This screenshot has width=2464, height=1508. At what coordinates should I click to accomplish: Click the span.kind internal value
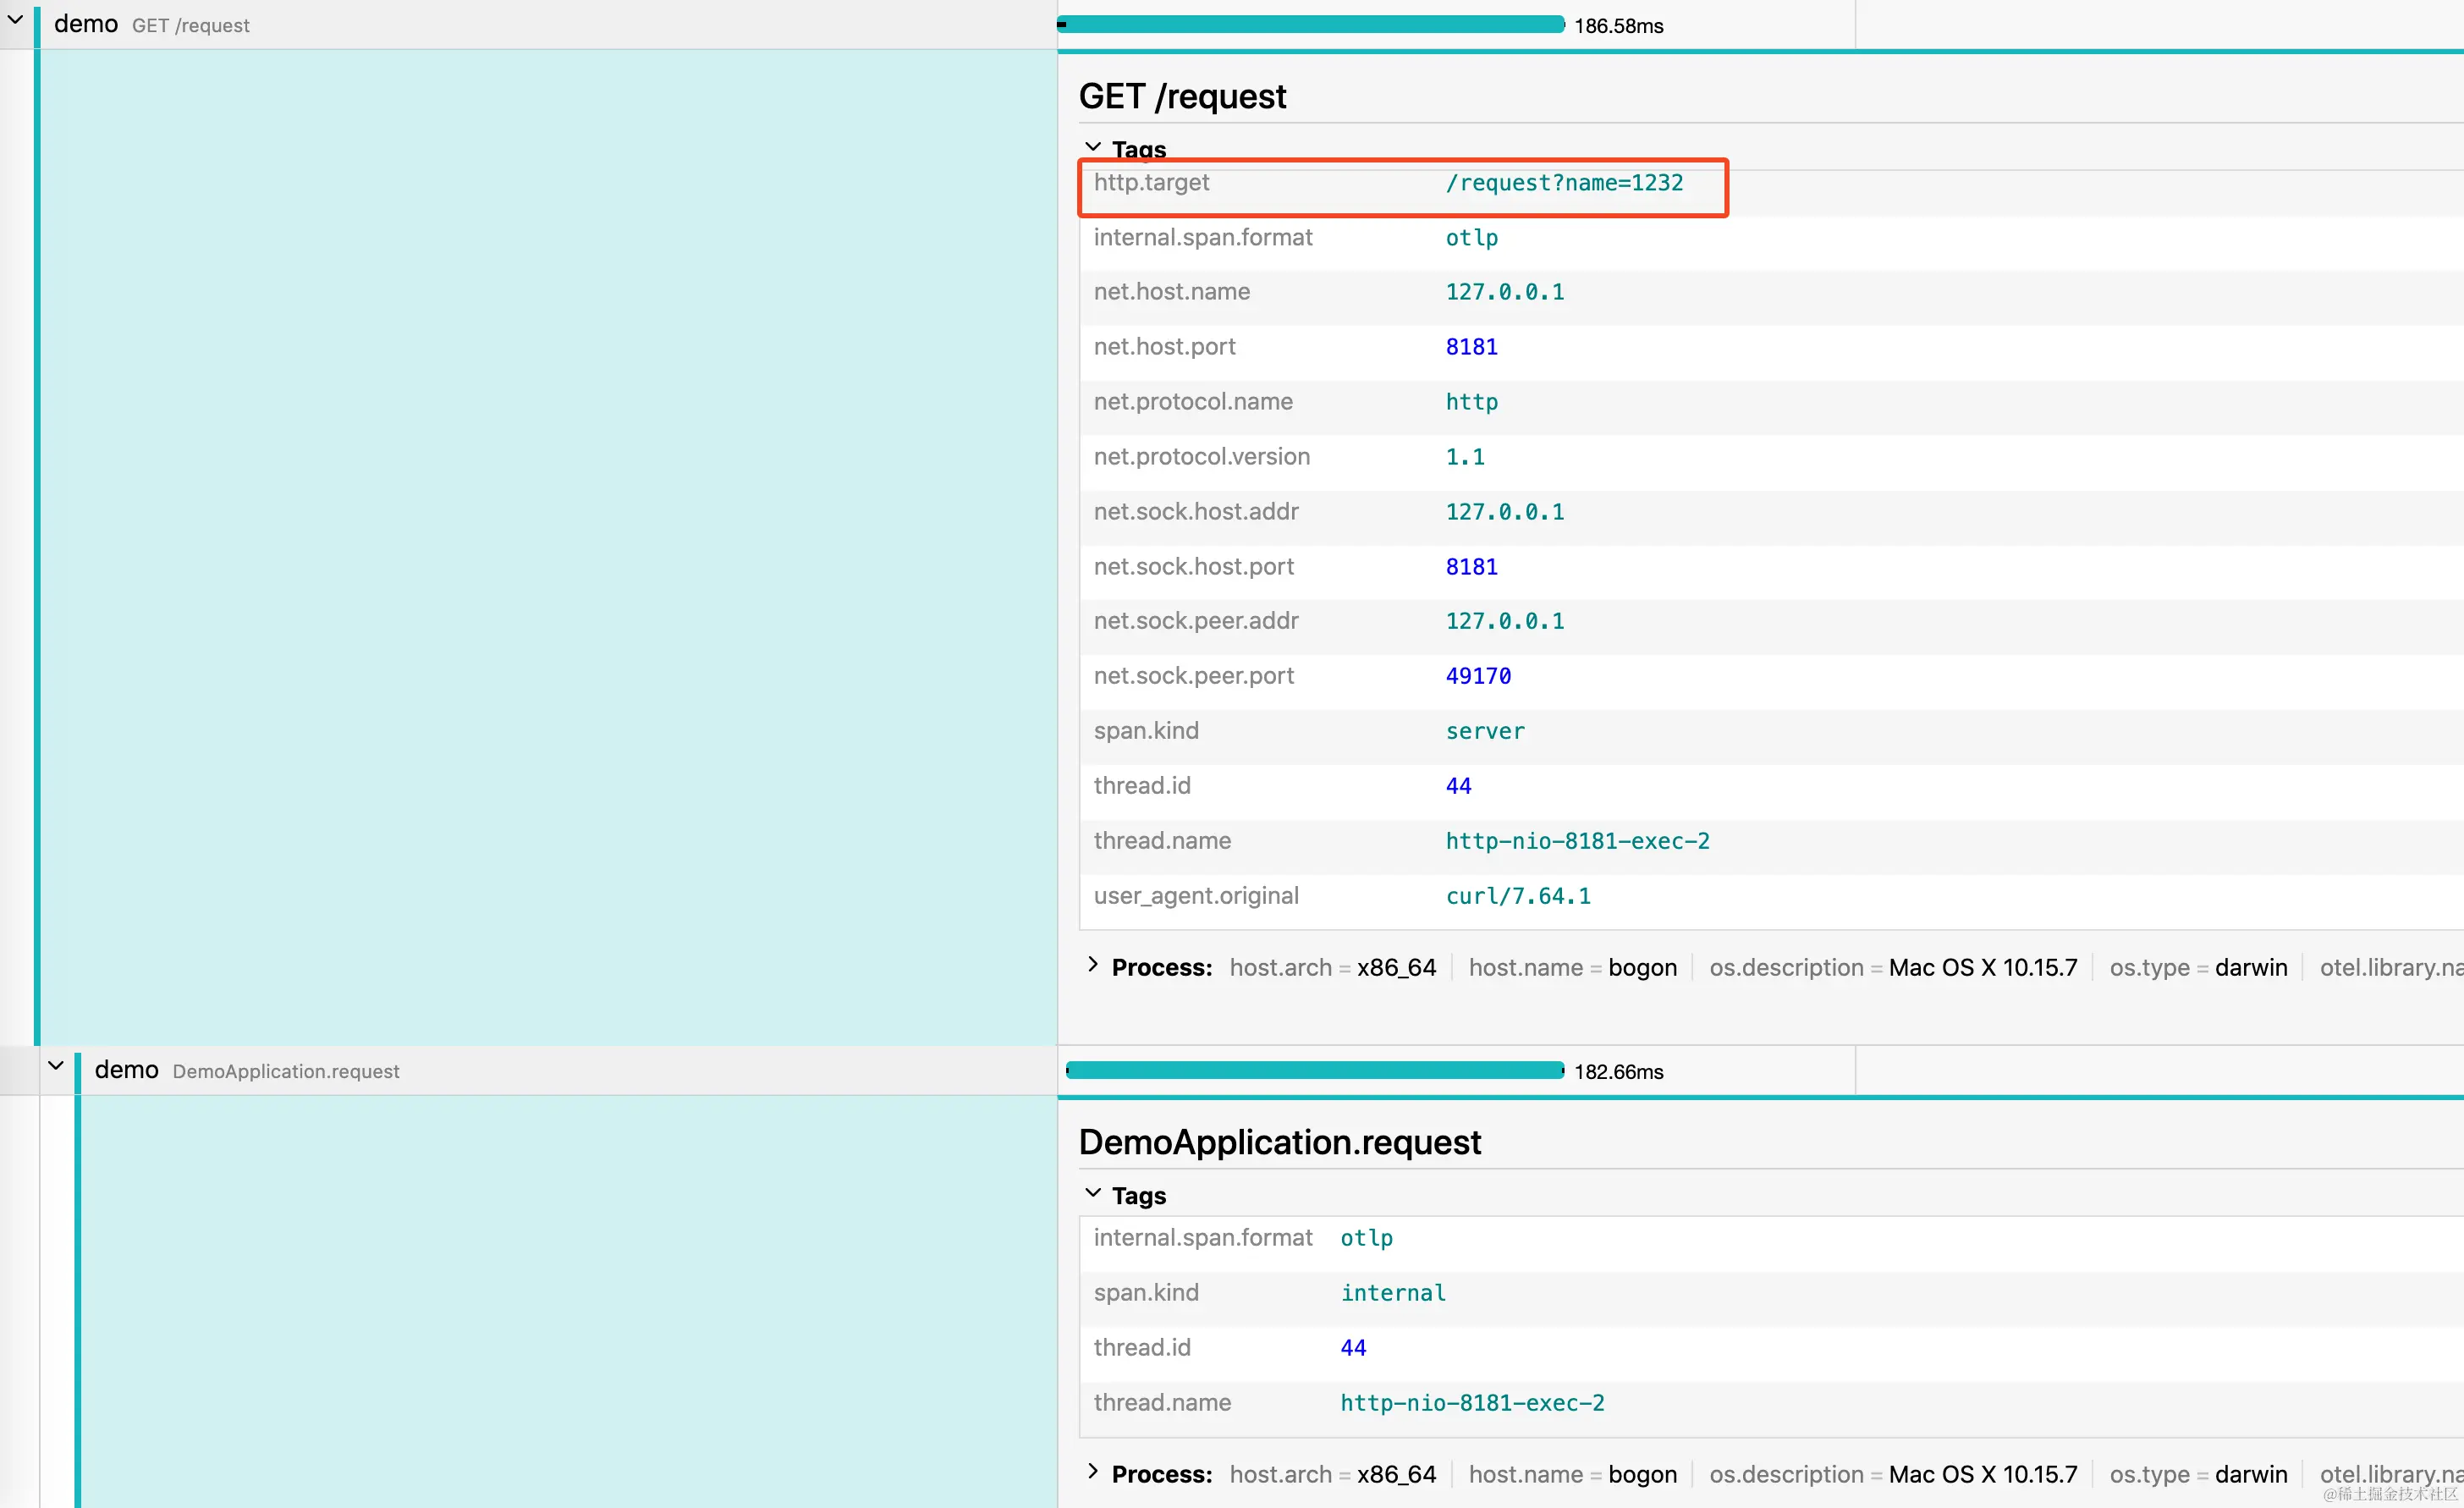click(x=1393, y=1293)
